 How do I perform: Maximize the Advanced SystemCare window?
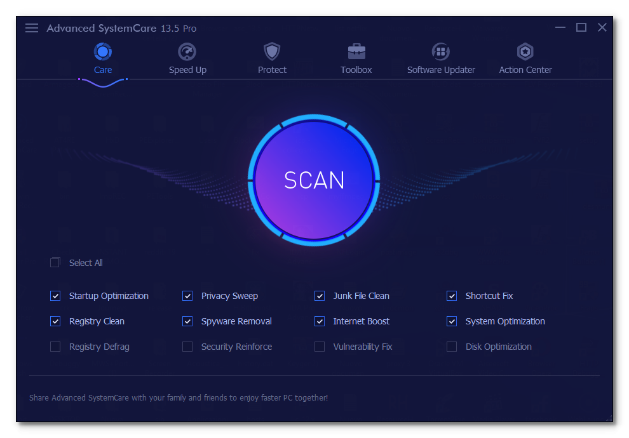point(581,27)
